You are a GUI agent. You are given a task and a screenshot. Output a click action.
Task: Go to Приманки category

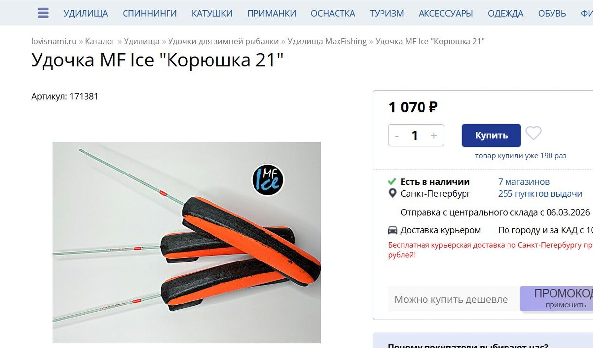tap(272, 13)
